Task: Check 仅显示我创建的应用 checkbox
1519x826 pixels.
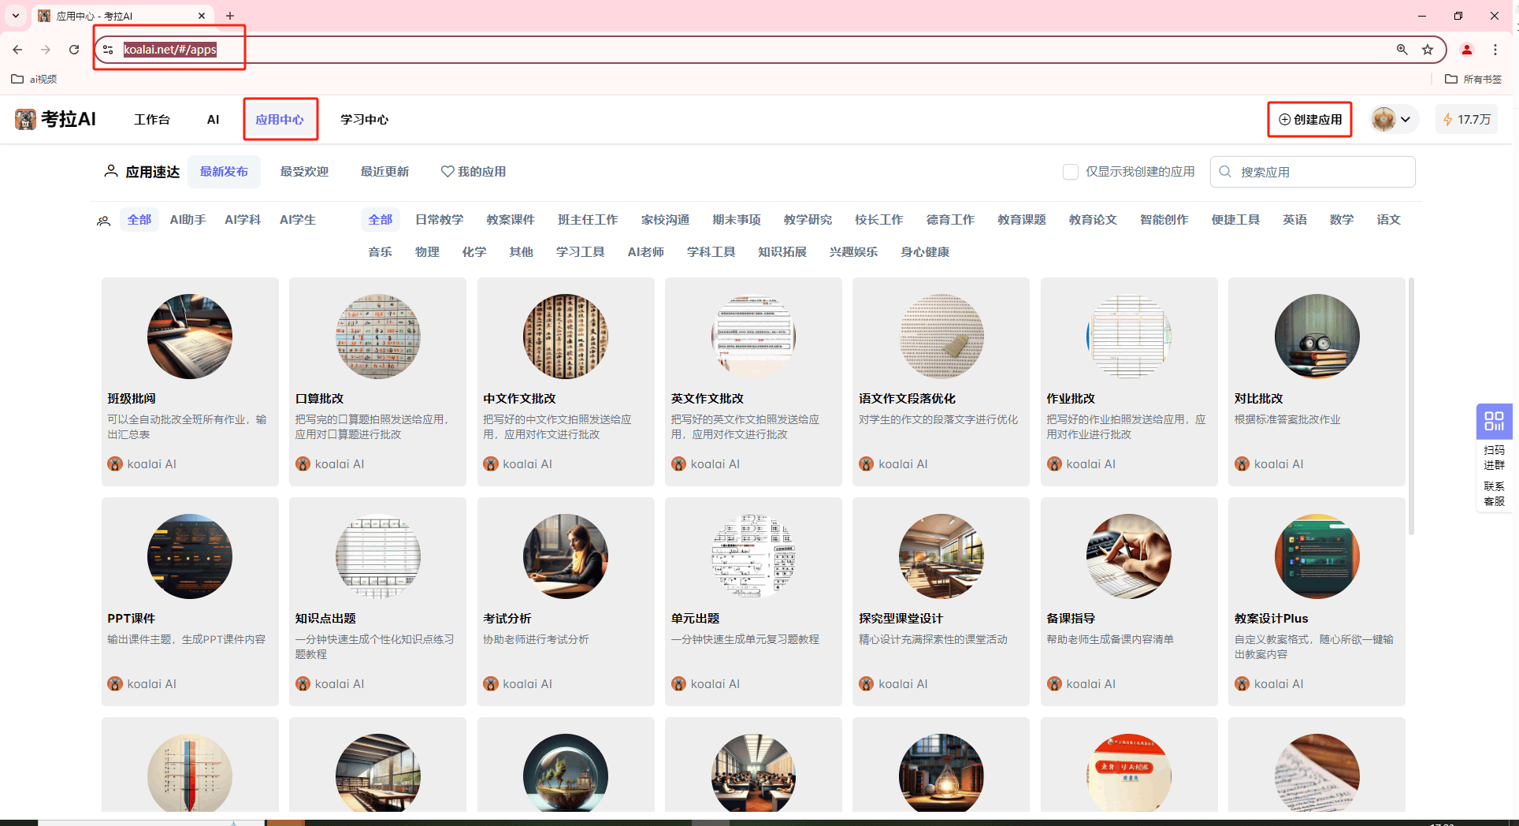Action: point(1071,172)
